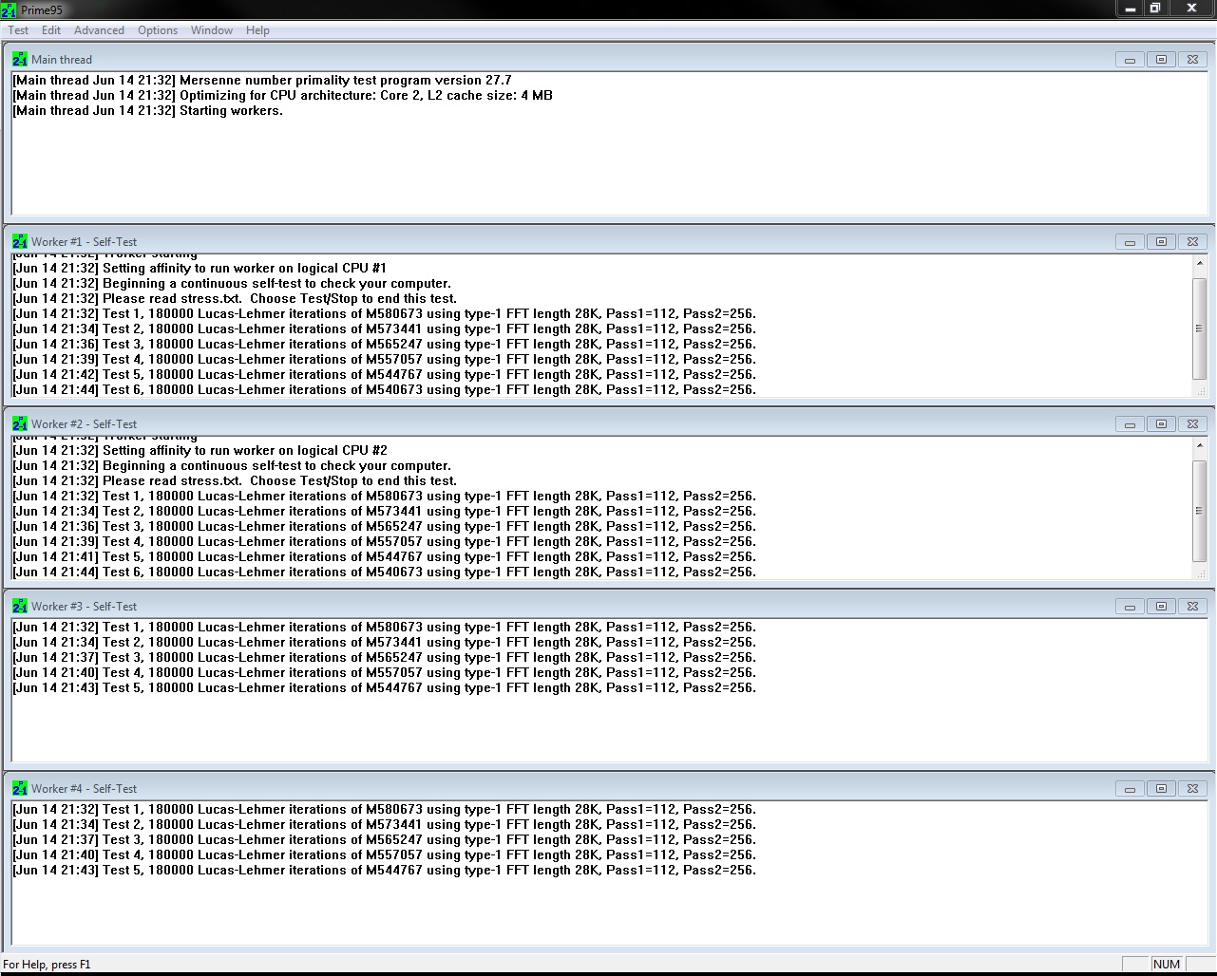Click the Test 4 M557057 line in Worker #4
This screenshot has height=976, width=1217.
point(385,854)
